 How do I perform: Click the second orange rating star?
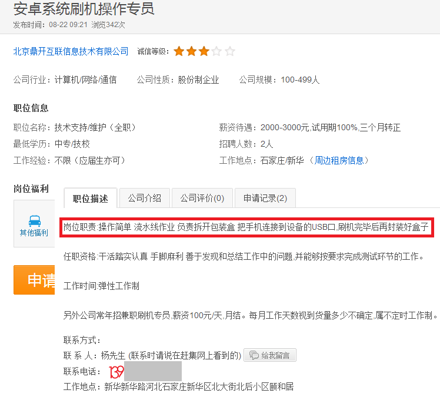191,51
